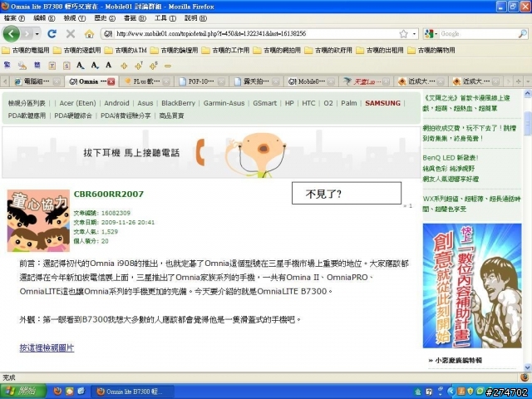532x399 pixels.
Task: Click the HTC forum link
Action: 308,103
